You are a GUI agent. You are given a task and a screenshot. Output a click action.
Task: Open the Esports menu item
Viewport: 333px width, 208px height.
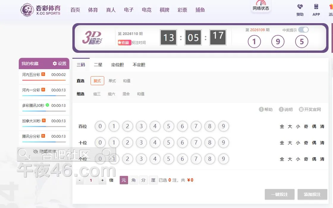pos(147,10)
